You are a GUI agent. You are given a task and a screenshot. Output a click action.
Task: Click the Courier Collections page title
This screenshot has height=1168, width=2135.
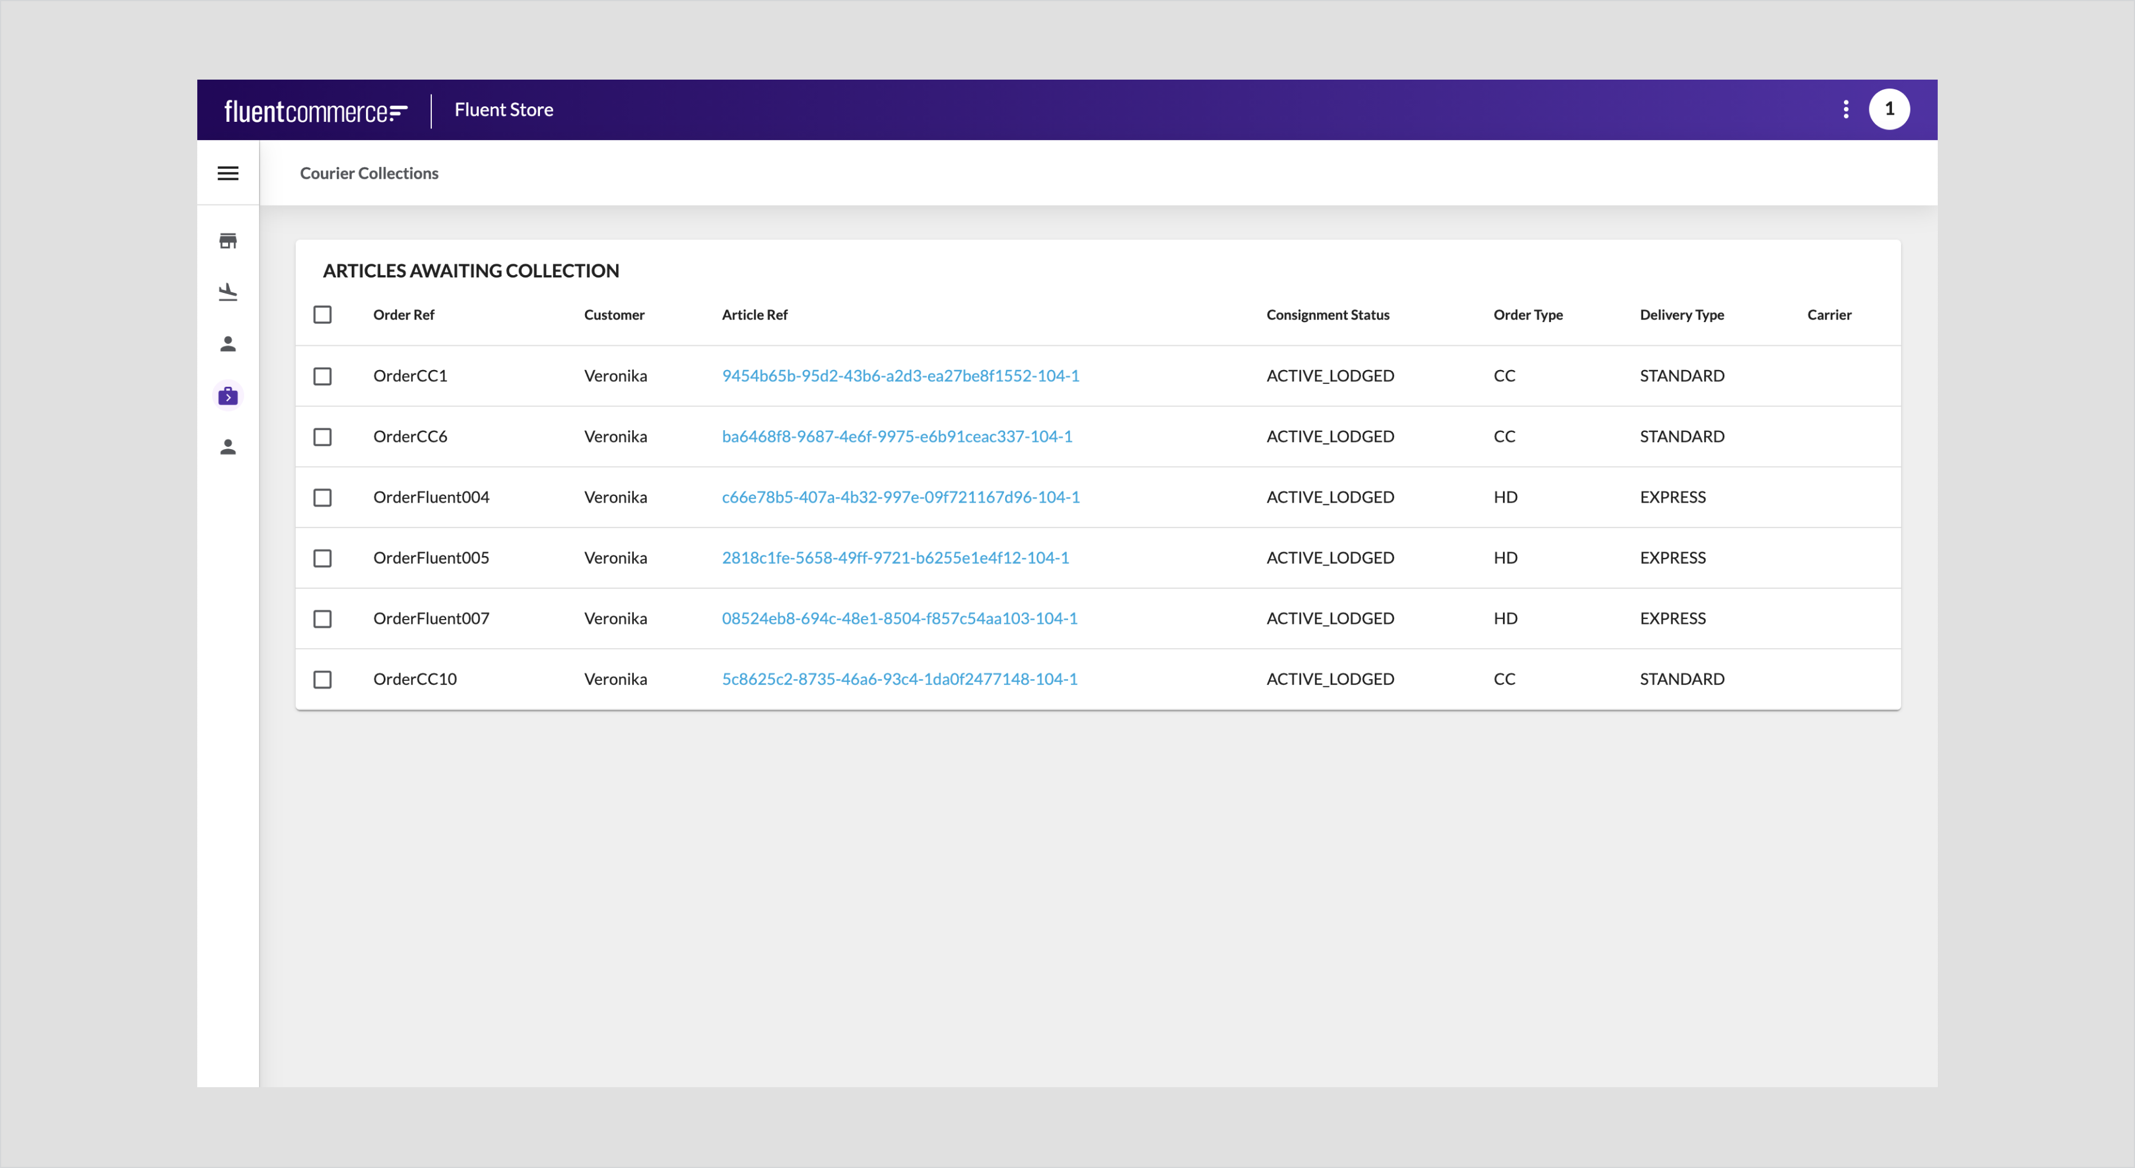pyautogui.click(x=369, y=173)
